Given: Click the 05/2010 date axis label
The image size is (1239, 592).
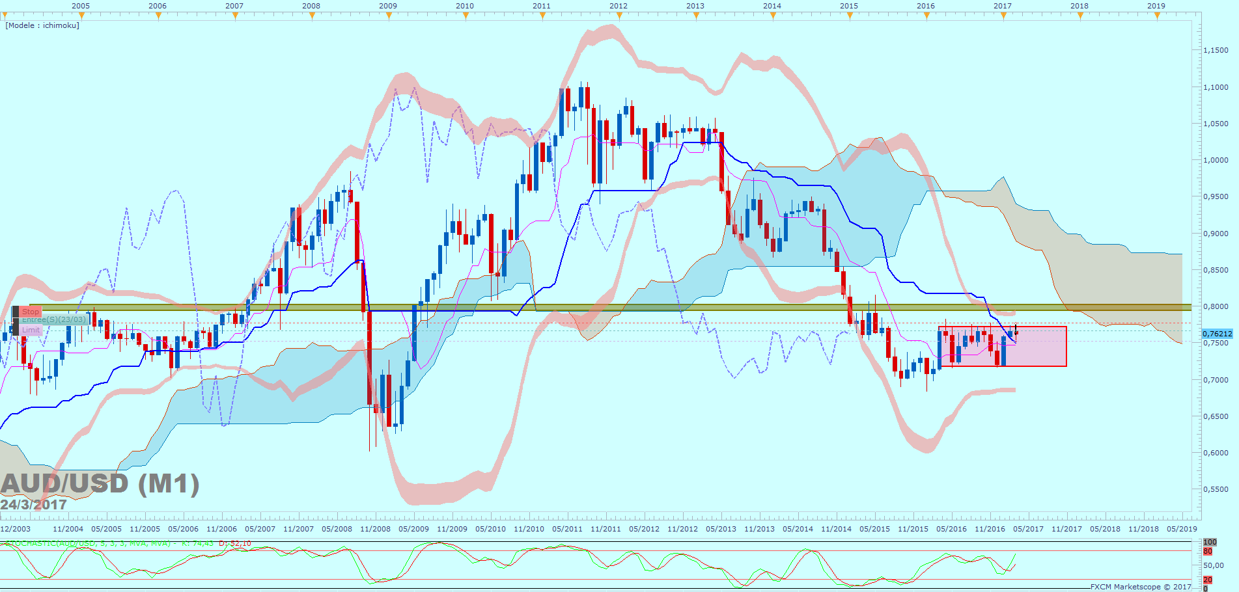Looking at the screenshot, I should pyautogui.click(x=490, y=529).
